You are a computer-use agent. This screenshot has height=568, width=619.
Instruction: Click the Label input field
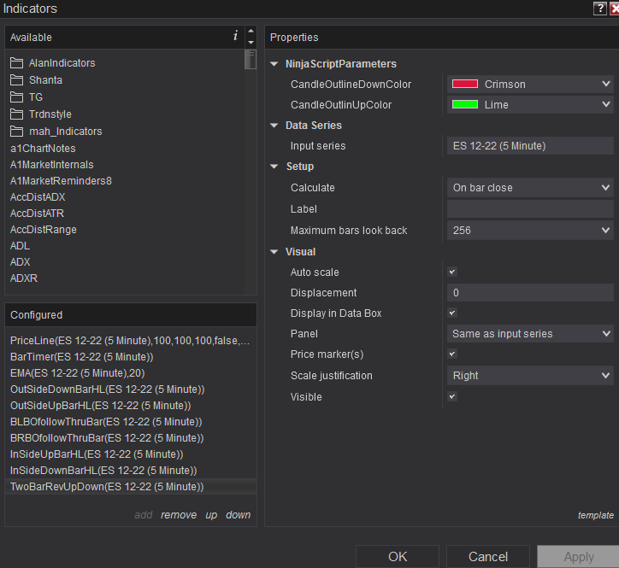[x=530, y=208]
